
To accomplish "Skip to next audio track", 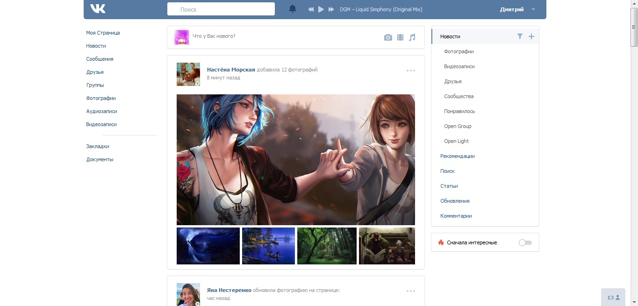I will (x=331, y=9).
